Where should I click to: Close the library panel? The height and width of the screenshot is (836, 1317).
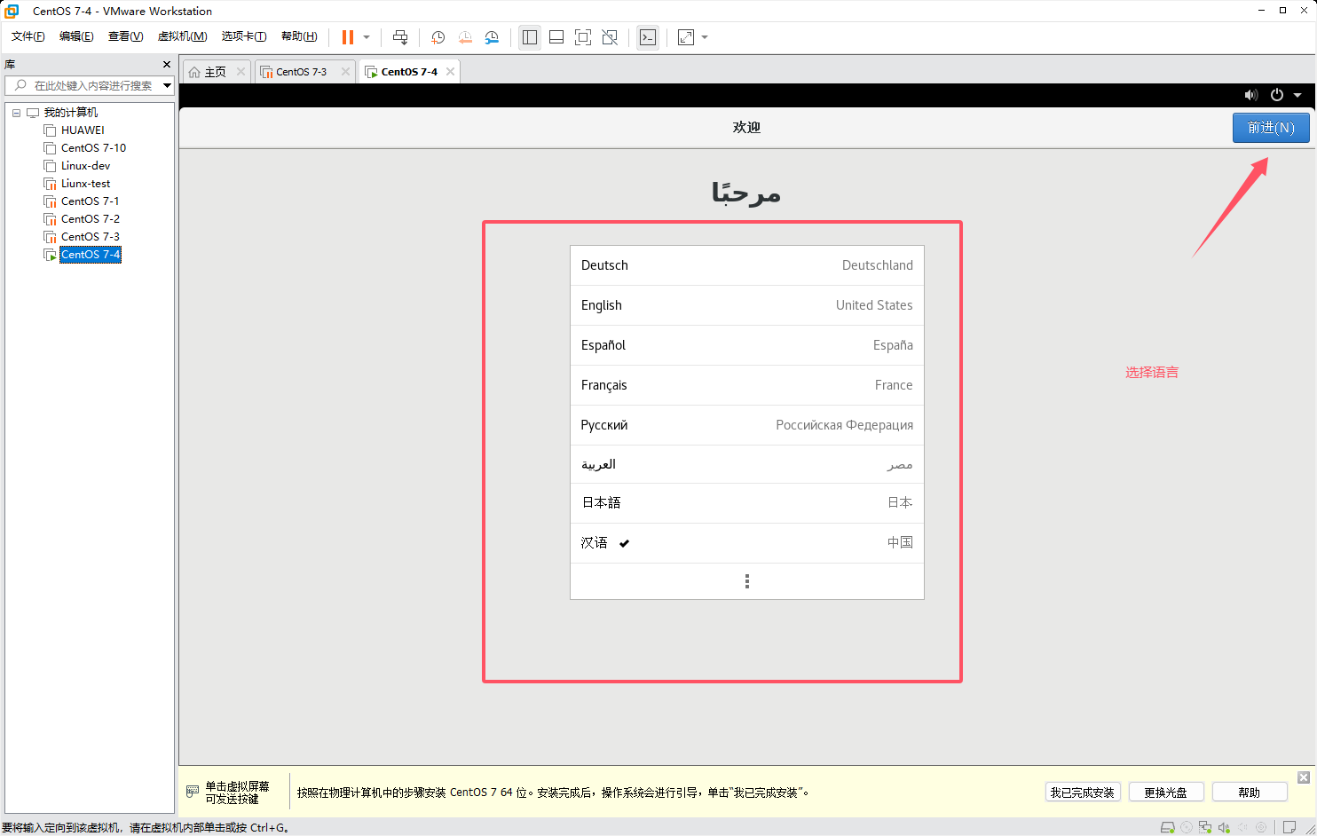(x=167, y=65)
